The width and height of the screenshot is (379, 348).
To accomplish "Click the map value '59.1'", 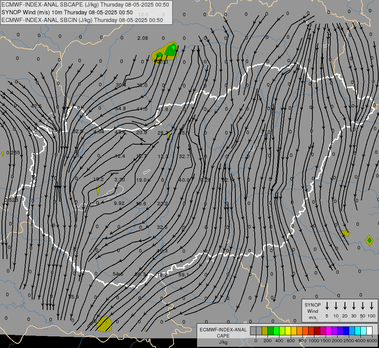I will (184, 275).
